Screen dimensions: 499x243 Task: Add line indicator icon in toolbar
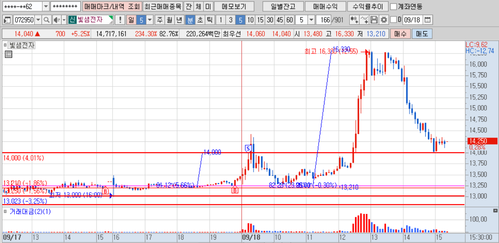pos(364,20)
